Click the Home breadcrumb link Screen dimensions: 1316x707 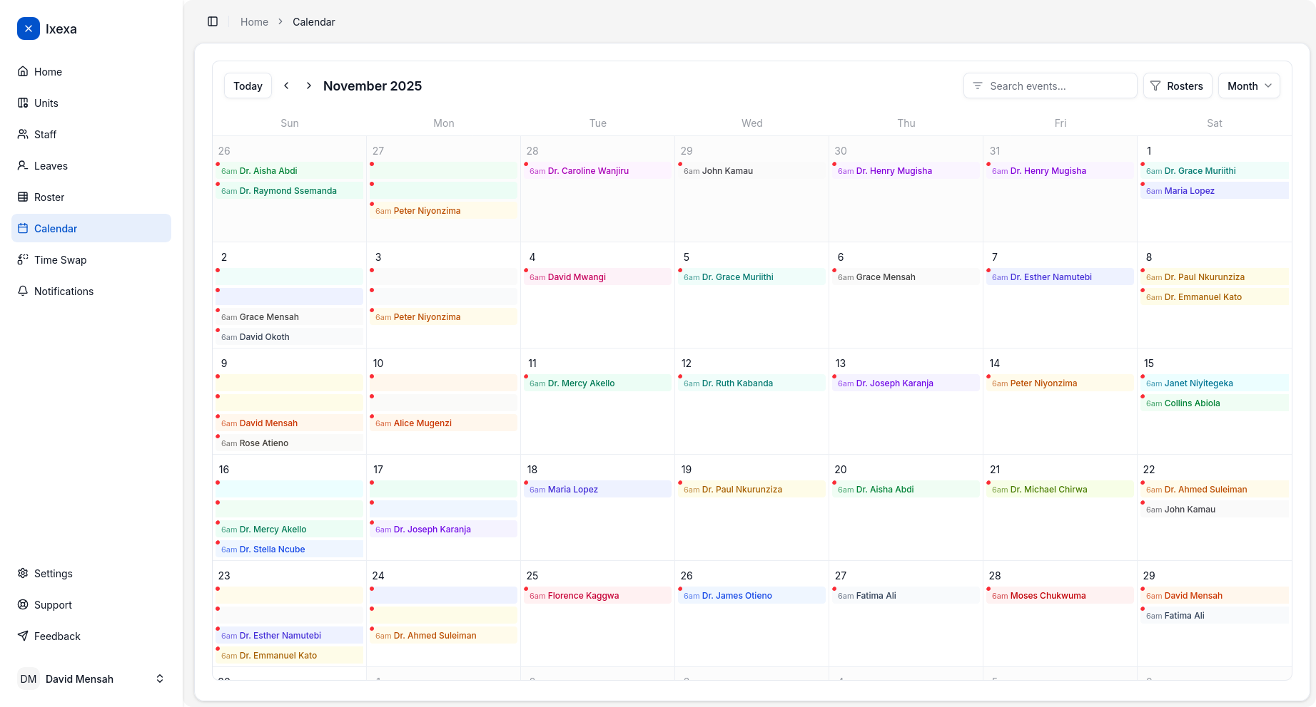[x=254, y=22]
